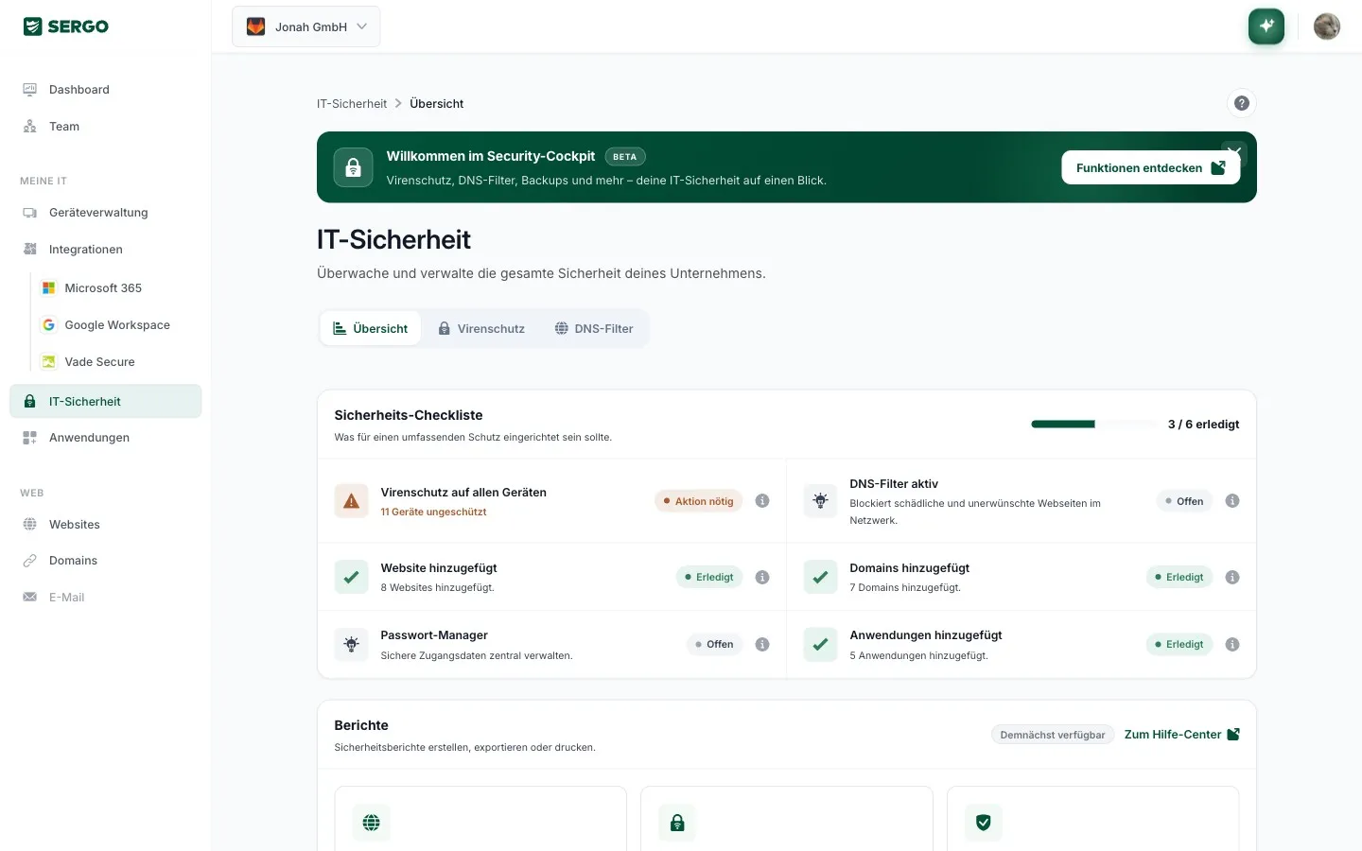Open Vade Secure integration
Image resolution: width=1362 pixels, height=851 pixels.
(x=117, y=362)
